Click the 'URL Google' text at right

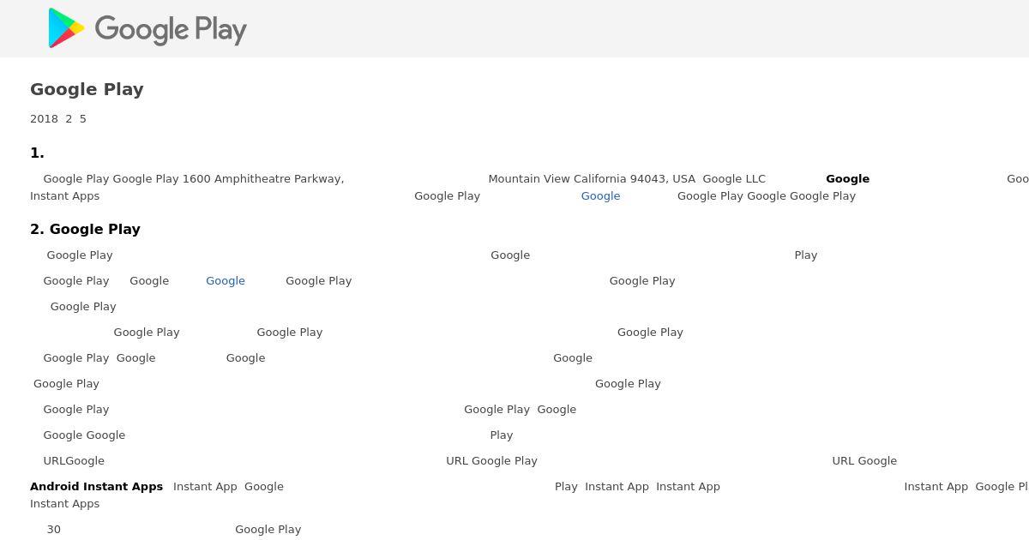[864, 461]
